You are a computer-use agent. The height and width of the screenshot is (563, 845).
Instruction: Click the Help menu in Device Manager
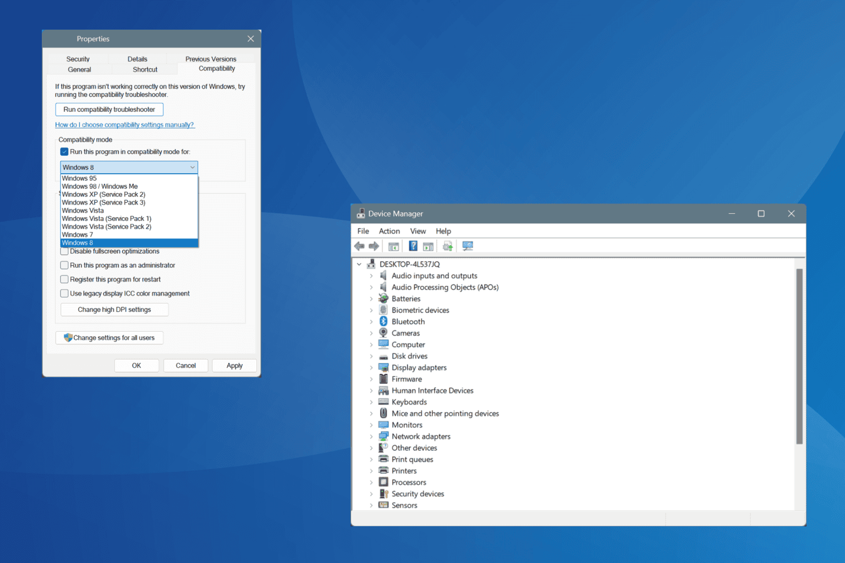click(443, 231)
